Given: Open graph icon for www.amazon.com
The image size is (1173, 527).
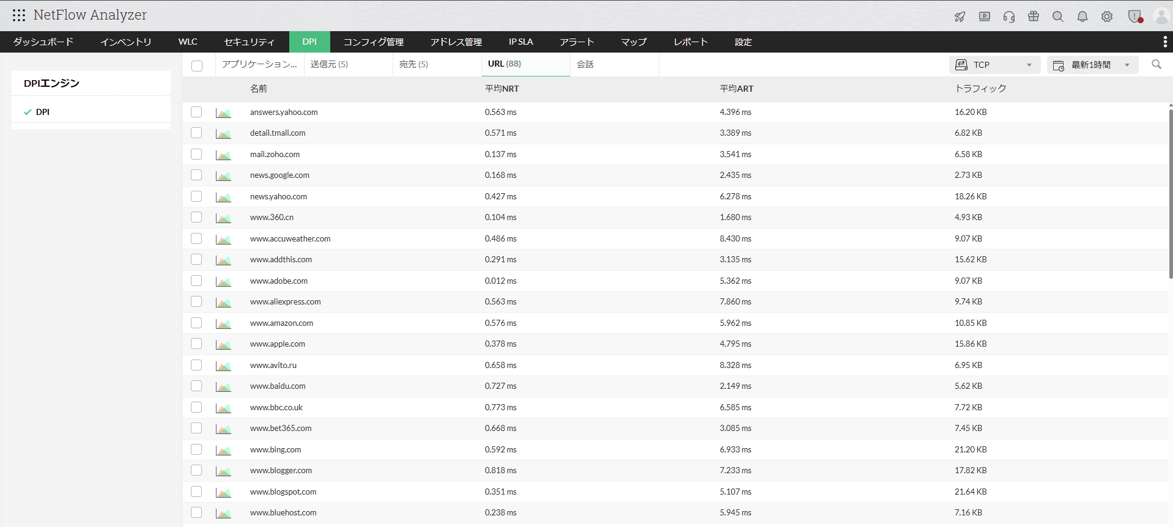Looking at the screenshot, I should click(223, 323).
